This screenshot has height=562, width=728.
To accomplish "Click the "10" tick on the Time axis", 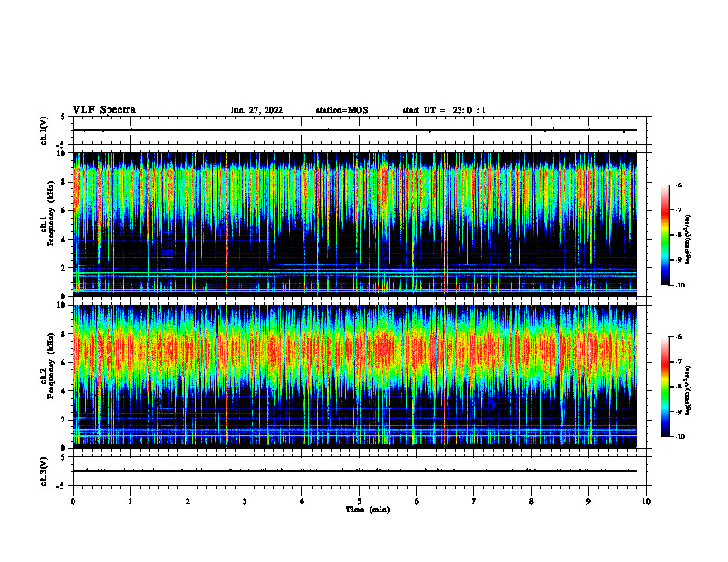I will coord(646,501).
